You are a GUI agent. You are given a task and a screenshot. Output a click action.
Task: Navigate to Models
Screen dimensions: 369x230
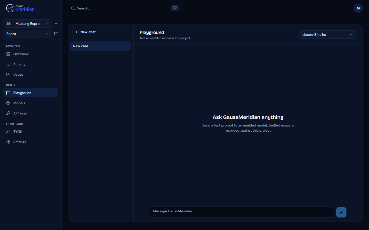pos(30,103)
